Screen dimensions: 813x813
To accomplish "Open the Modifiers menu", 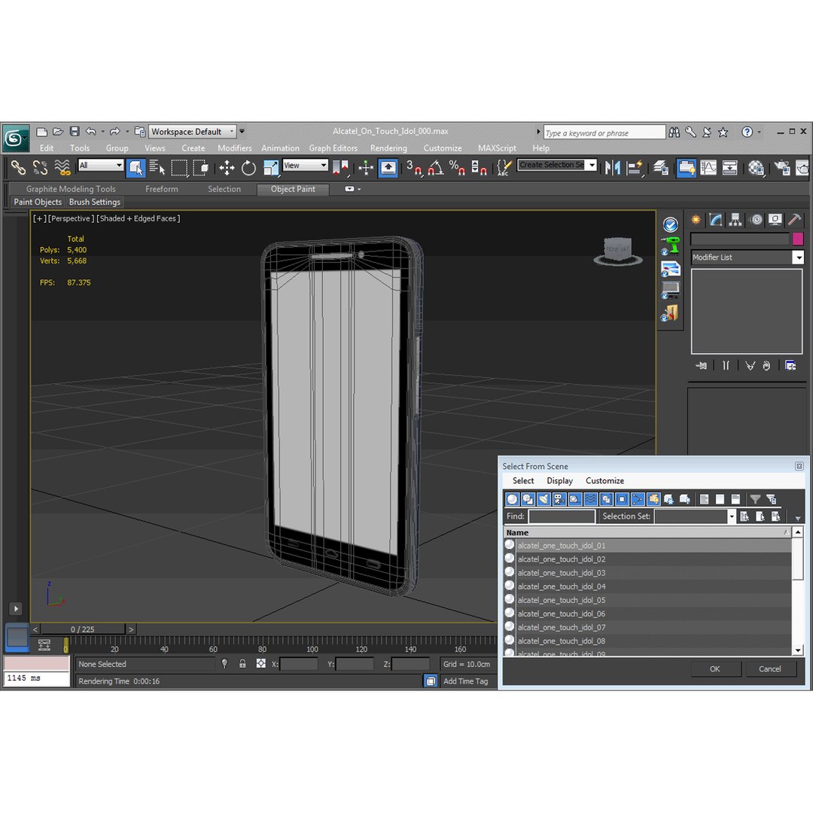I will tap(234, 148).
